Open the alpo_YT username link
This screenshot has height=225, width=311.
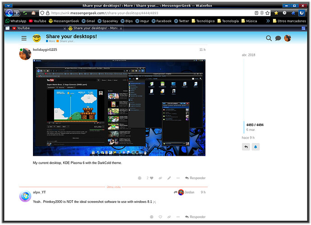[39, 192]
